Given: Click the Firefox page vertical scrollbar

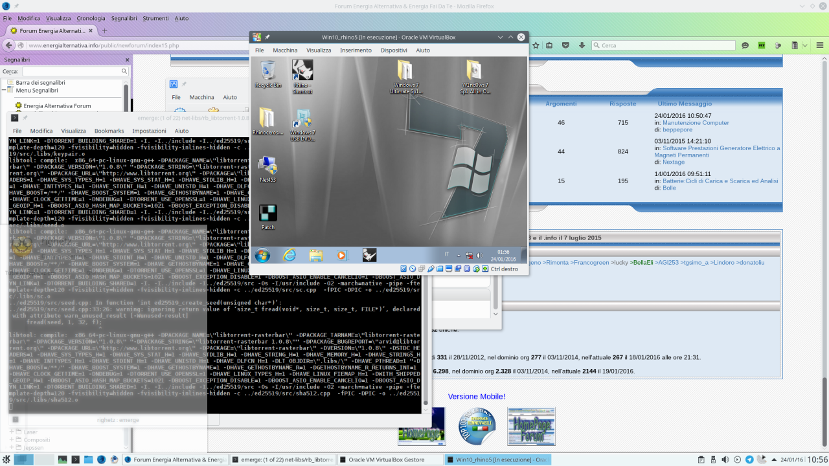Looking at the screenshot, I should (x=824, y=252).
